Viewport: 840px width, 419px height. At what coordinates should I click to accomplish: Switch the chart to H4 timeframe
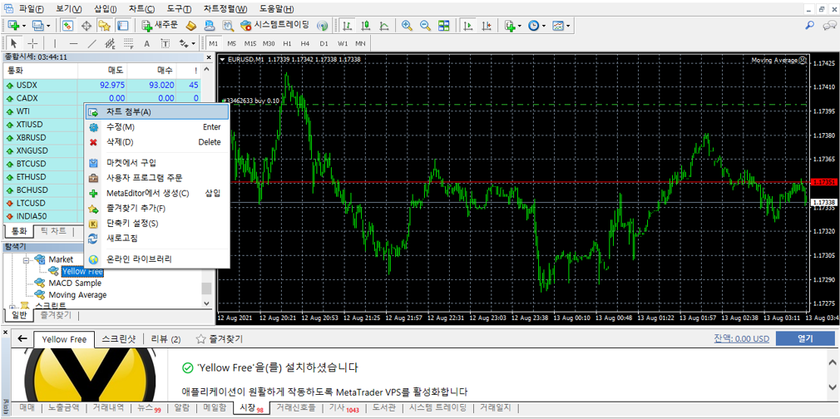tap(305, 43)
